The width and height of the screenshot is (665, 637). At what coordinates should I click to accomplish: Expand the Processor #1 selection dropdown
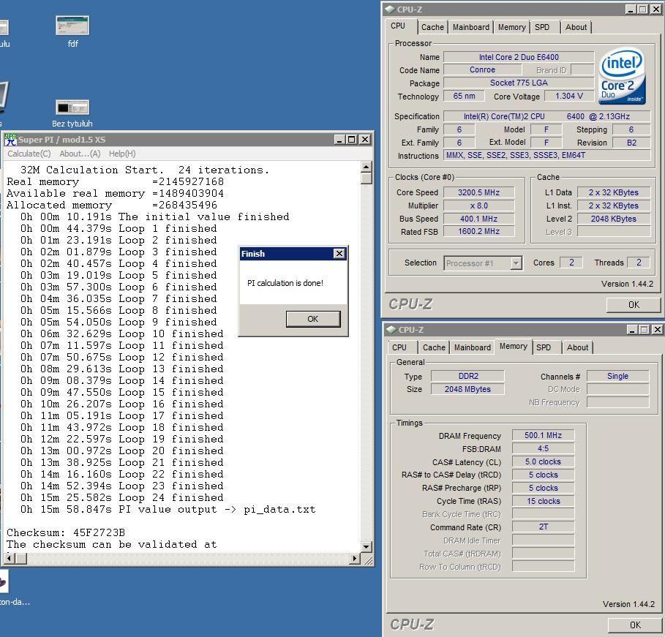coord(516,263)
